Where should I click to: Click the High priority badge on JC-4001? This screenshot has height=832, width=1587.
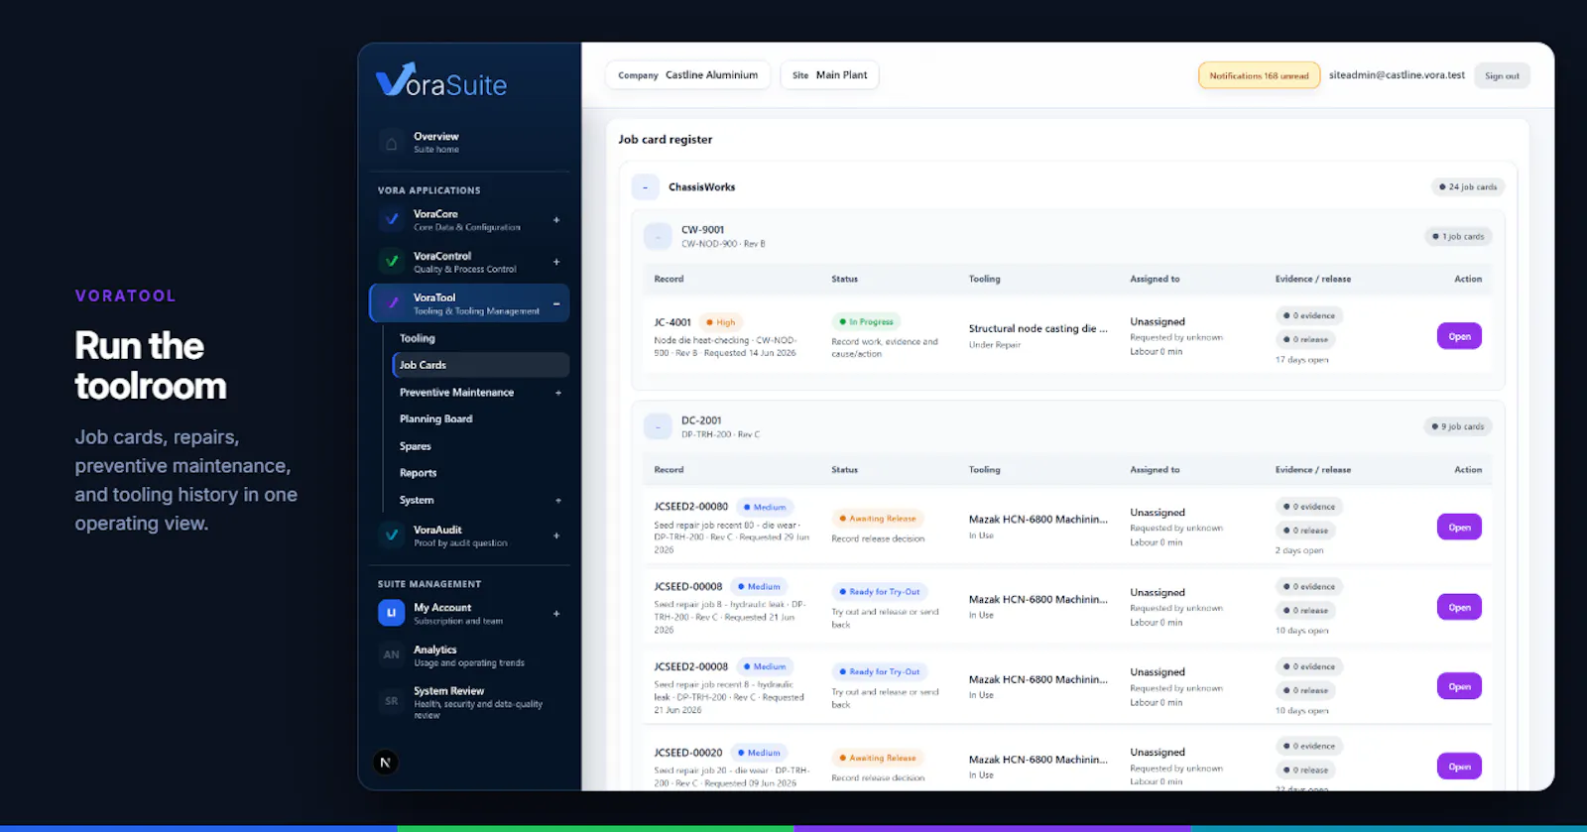[721, 322]
